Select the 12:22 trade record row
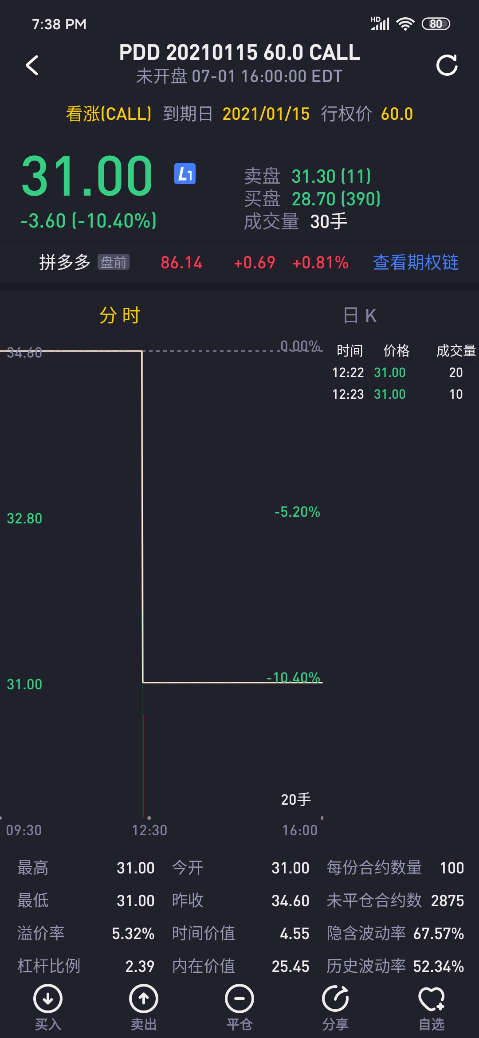The width and height of the screenshot is (479, 1038). (398, 372)
